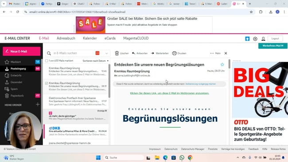
Task: Click the Antworten reply button
Action: (x=140, y=53)
